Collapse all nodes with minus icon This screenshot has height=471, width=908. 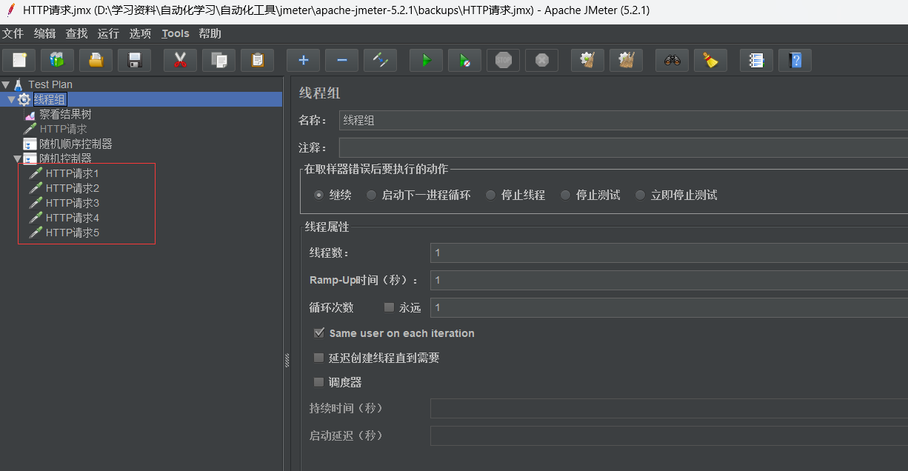[x=341, y=60]
